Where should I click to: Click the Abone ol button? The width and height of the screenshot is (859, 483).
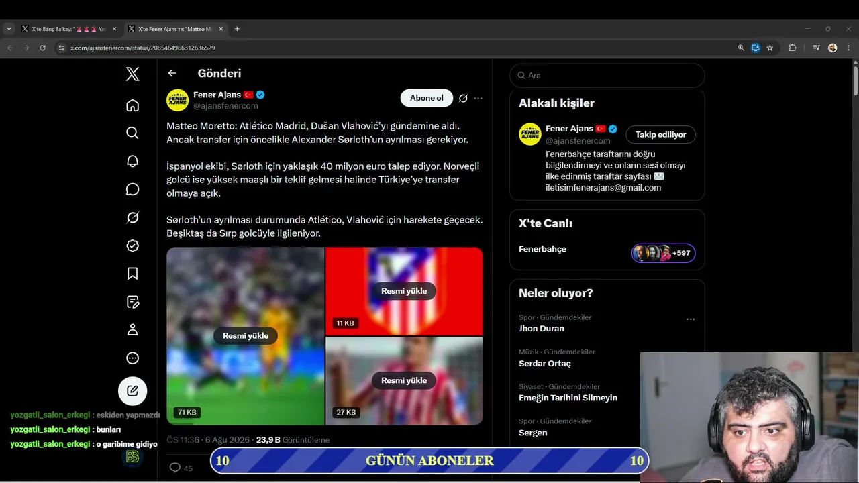pos(427,98)
